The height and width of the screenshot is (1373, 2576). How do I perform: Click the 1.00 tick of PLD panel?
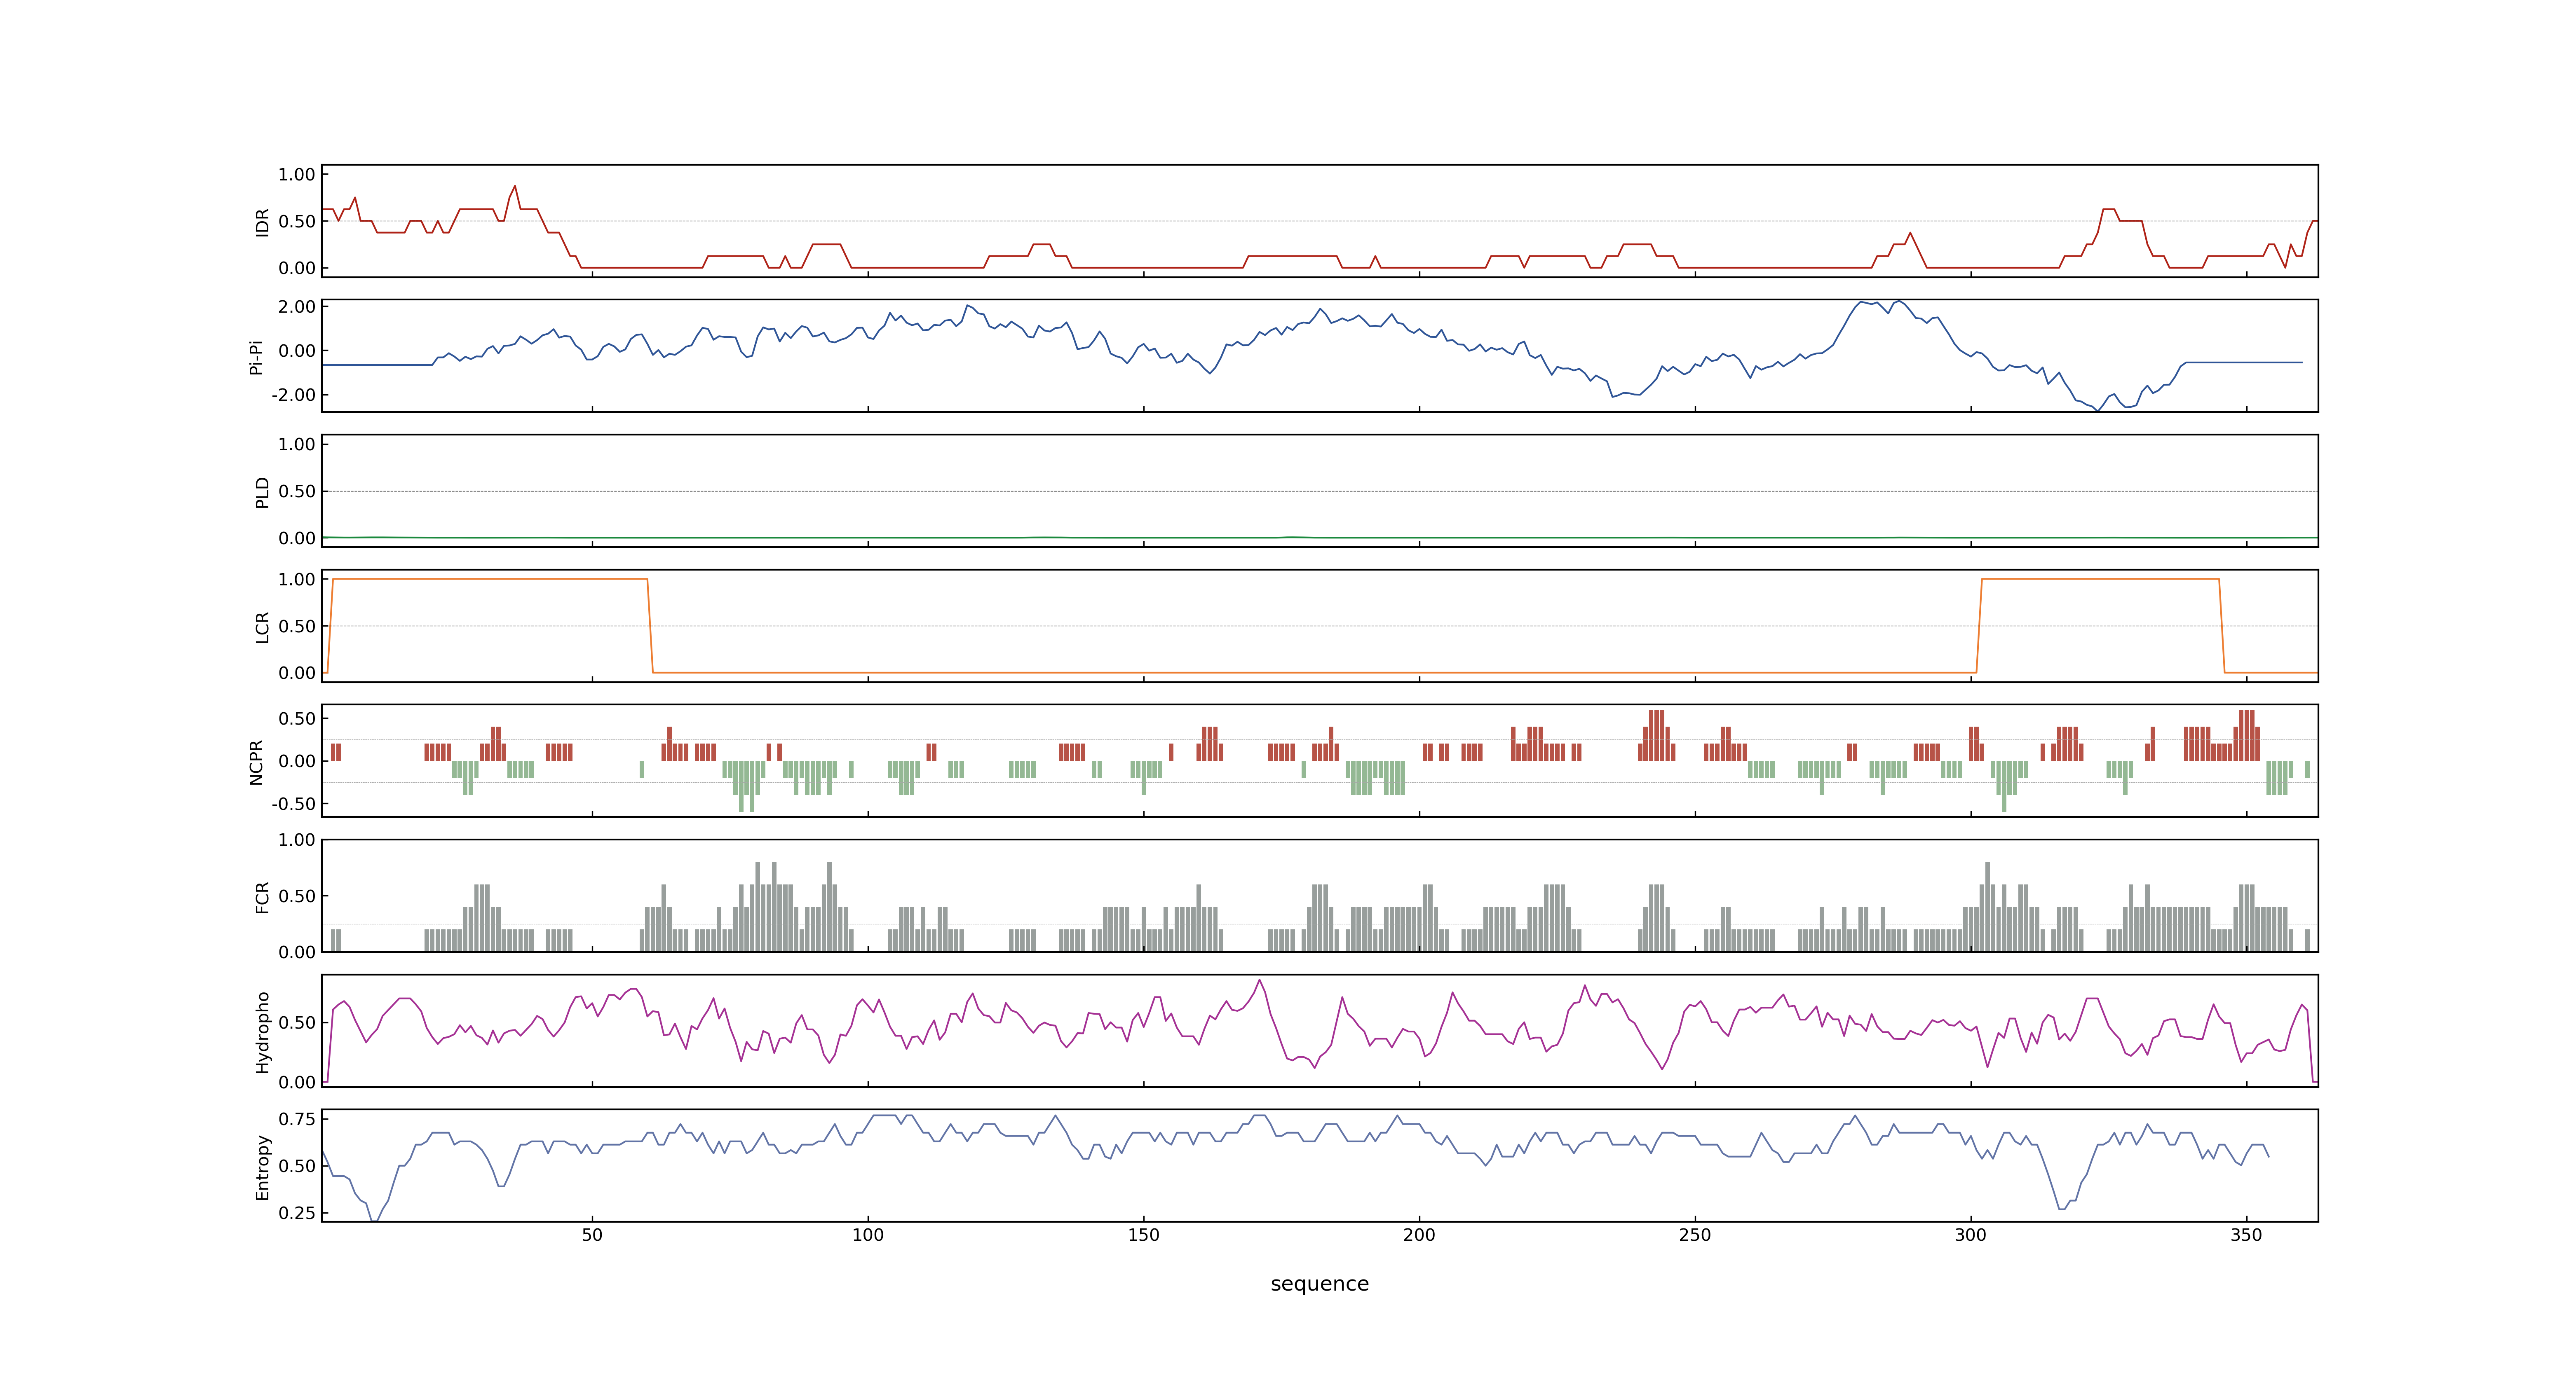[297, 444]
